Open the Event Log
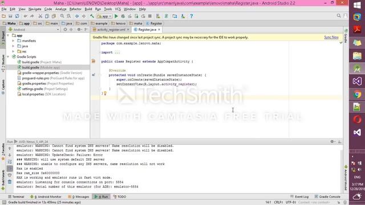 (299, 196)
